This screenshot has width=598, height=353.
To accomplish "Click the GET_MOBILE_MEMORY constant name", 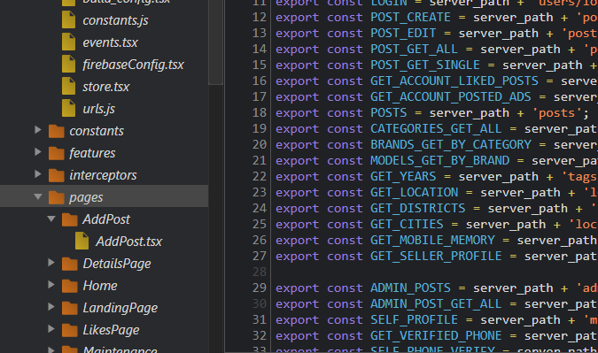I will tap(432, 241).
